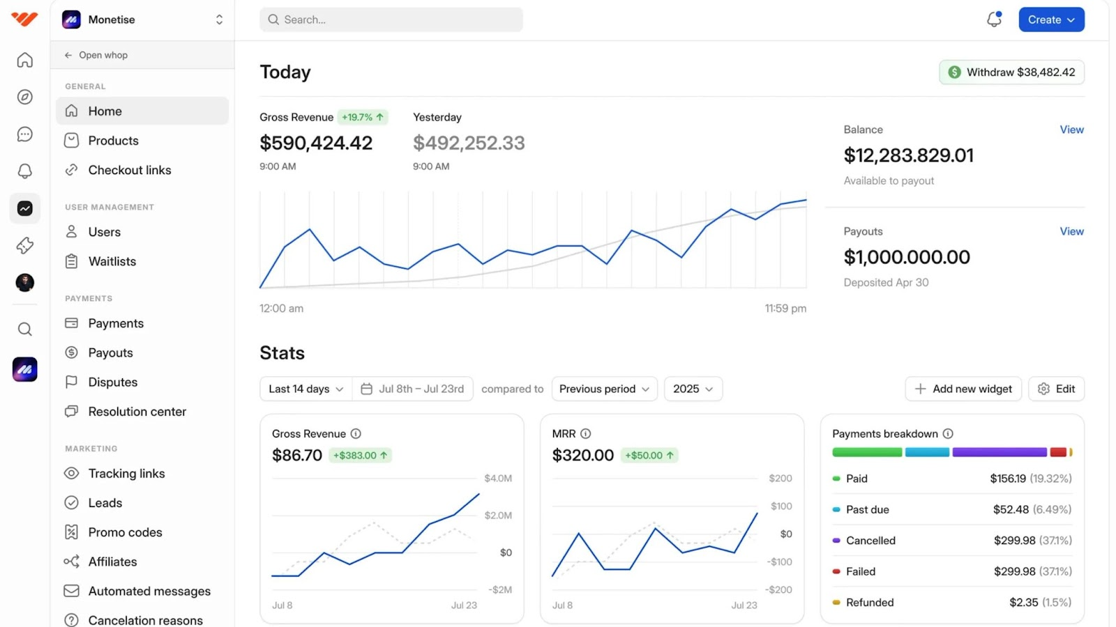
Task: Open the compass discover icon
Action: pyautogui.click(x=25, y=97)
